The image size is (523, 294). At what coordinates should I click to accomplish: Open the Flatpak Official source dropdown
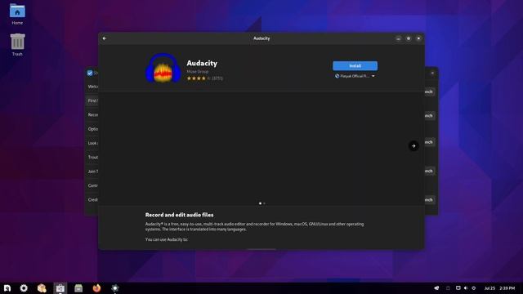pyautogui.click(x=355, y=76)
